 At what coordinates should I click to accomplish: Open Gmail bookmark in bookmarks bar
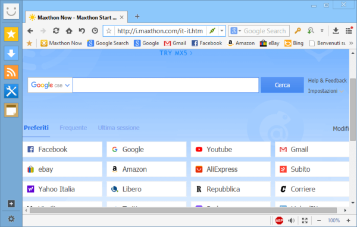pos(175,43)
